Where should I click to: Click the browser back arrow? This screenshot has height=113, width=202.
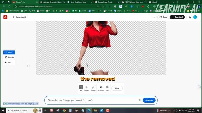(x=3, y=6)
